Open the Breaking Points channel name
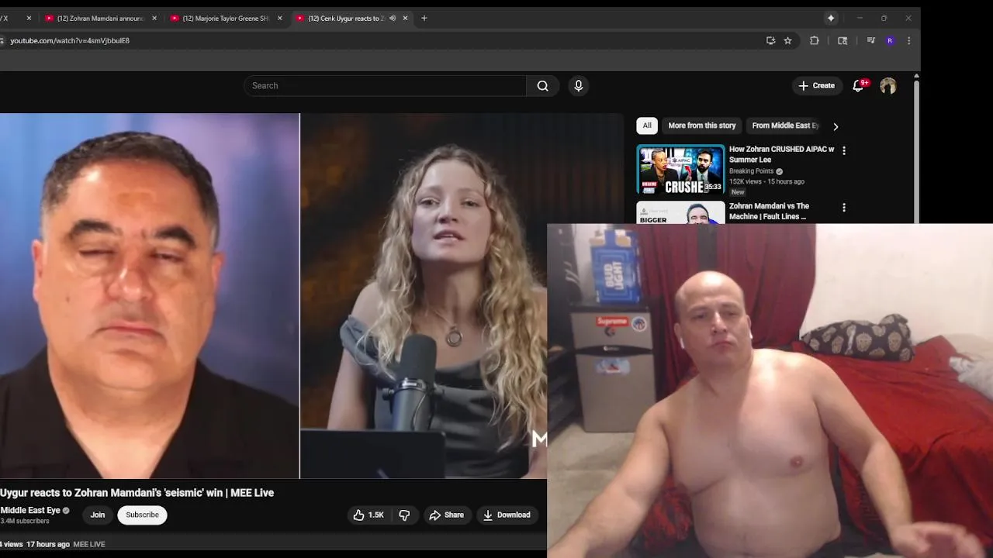The image size is (993, 558). pos(751,171)
